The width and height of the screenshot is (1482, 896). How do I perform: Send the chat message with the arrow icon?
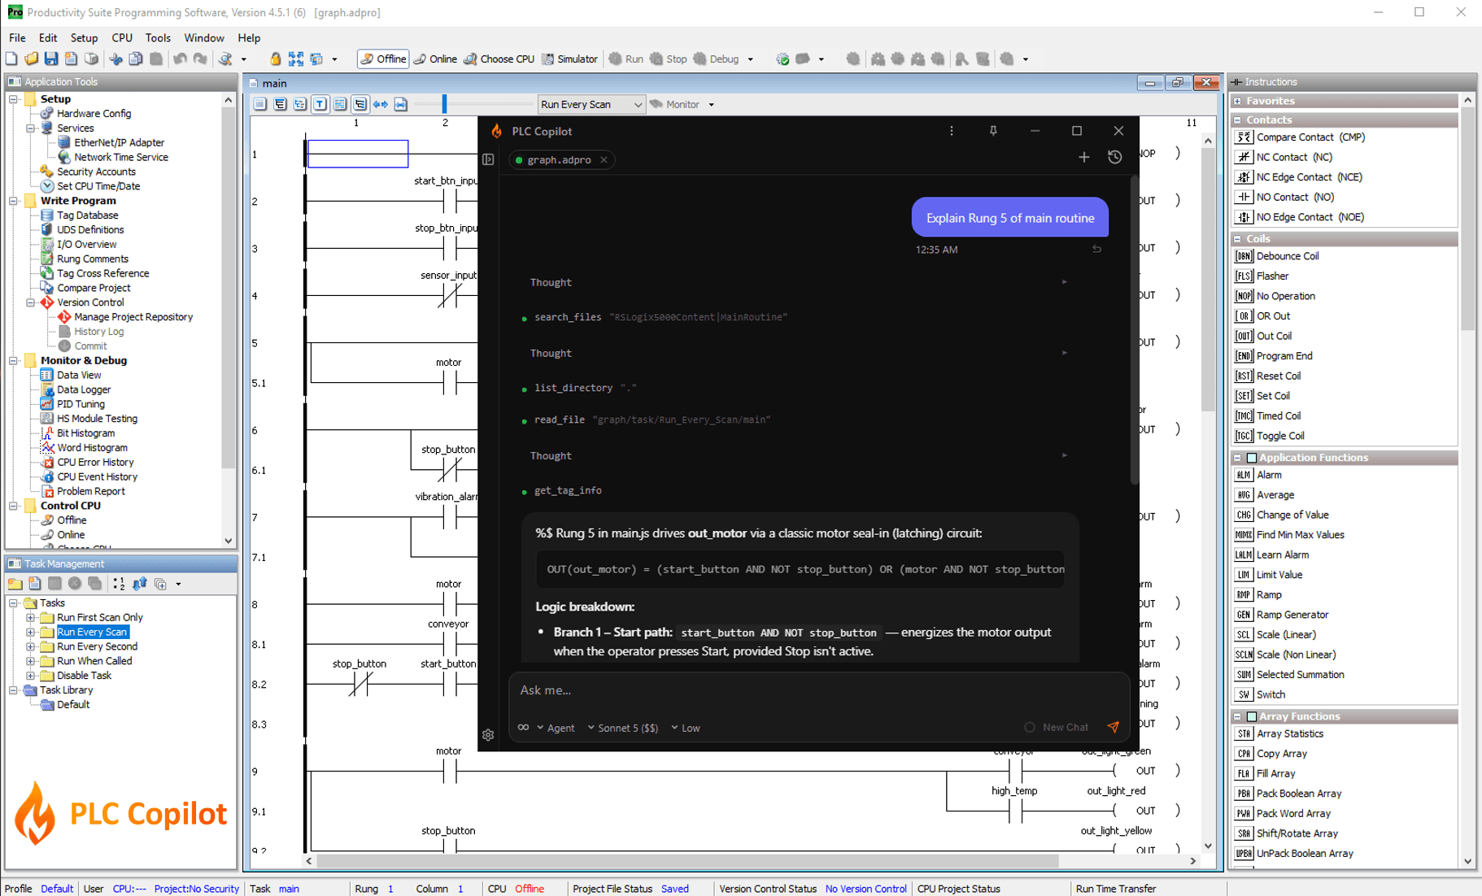click(x=1113, y=727)
